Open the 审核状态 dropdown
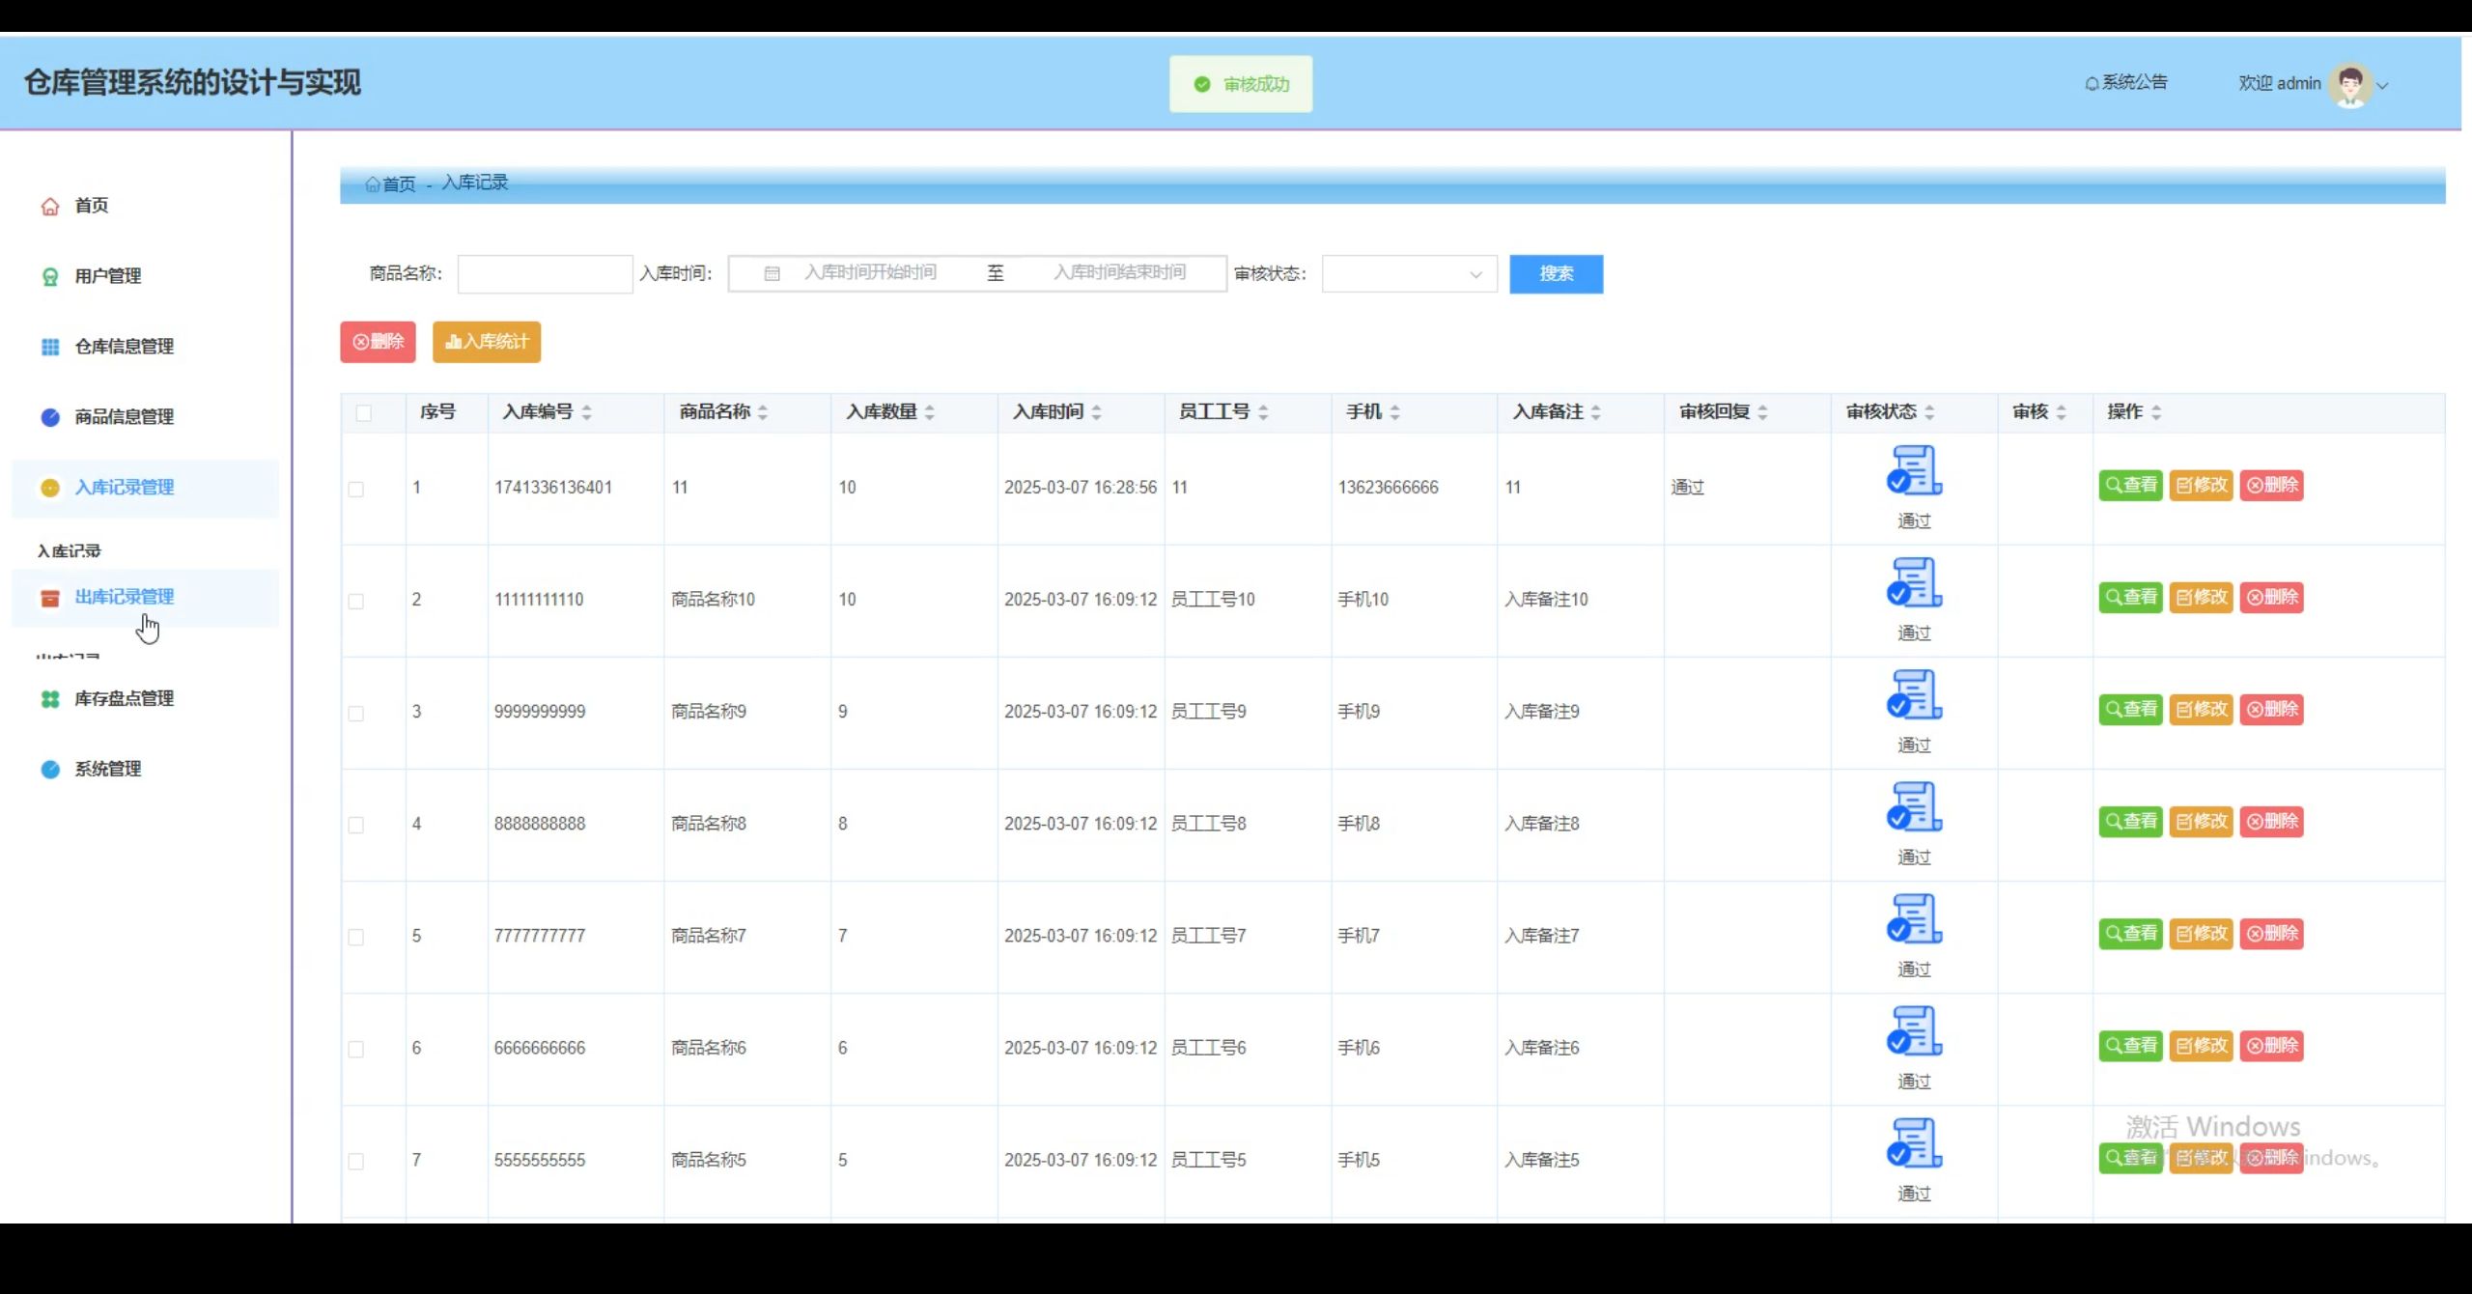This screenshot has height=1294, width=2472. tap(1408, 273)
